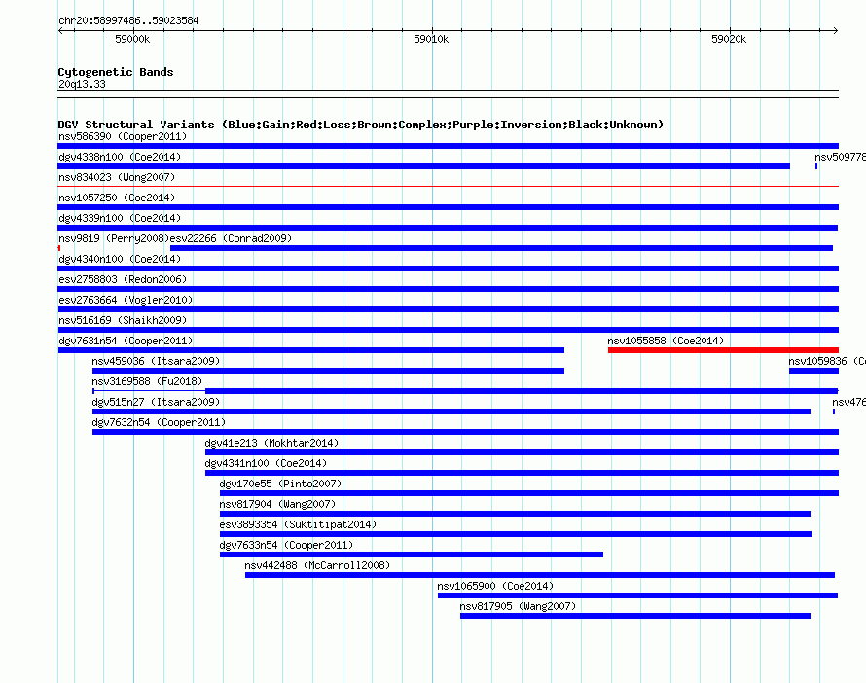Screen dimensions: 866x683
Task: Click the short blue bar under nsv1059836
Action: 813,371
